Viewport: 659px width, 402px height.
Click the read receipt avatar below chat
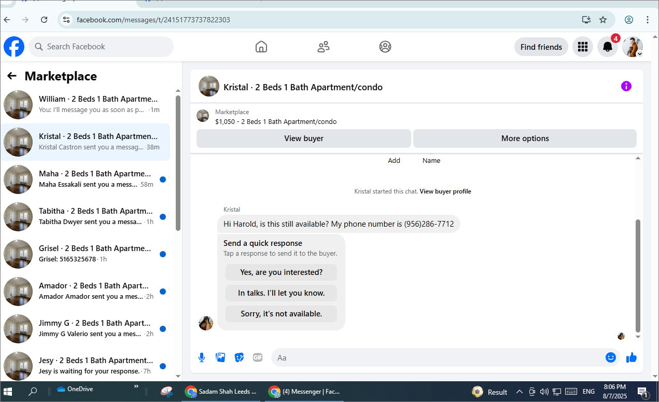point(621,336)
